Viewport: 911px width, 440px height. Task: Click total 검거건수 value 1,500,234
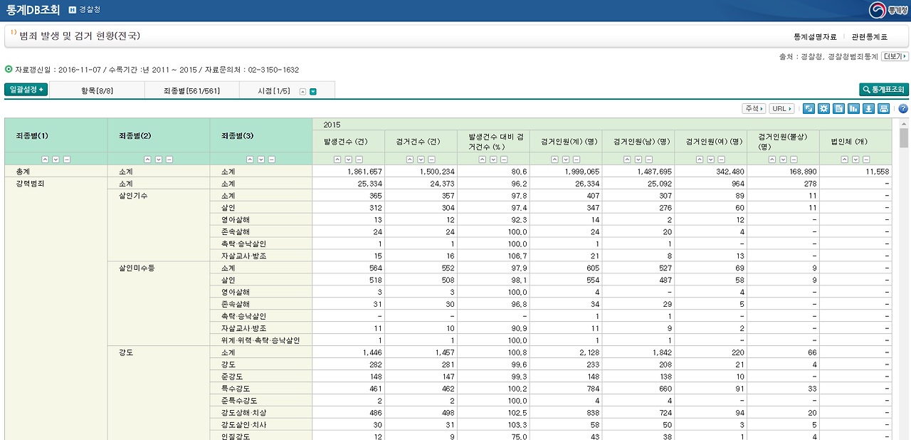438,172
